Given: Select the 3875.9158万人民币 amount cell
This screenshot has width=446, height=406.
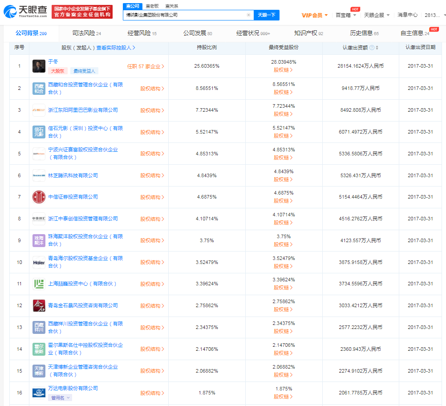Looking at the screenshot, I should [361, 262].
